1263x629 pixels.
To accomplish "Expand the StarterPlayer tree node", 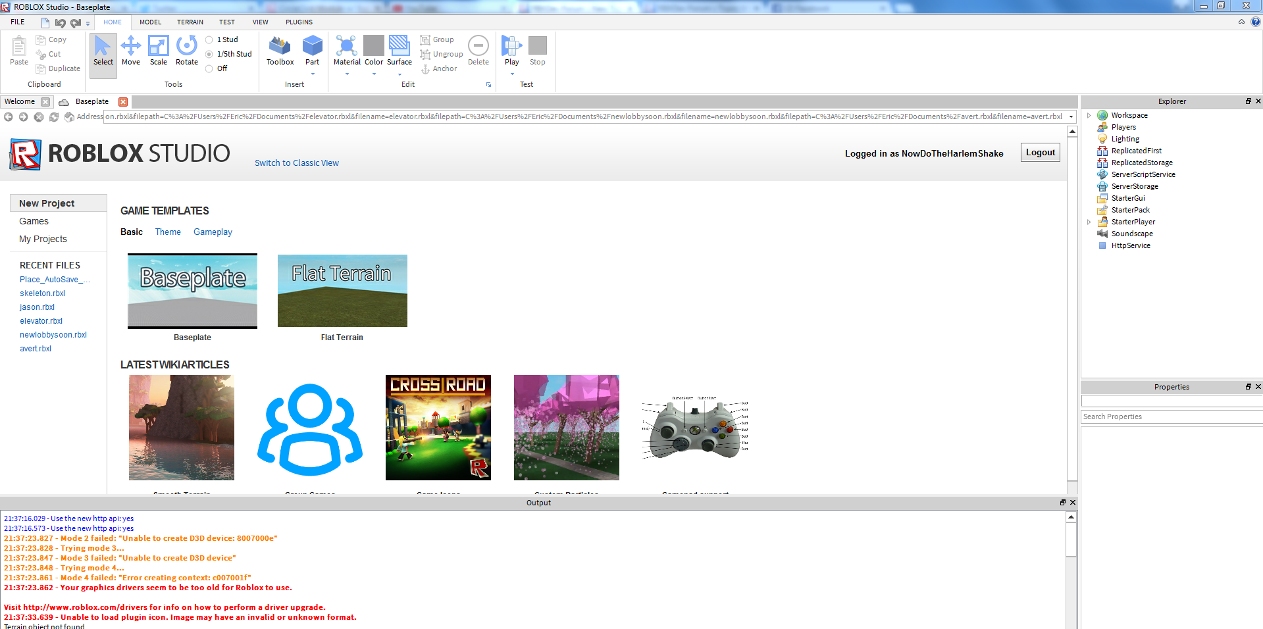I will pyautogui.click(x=1089, y=222).
